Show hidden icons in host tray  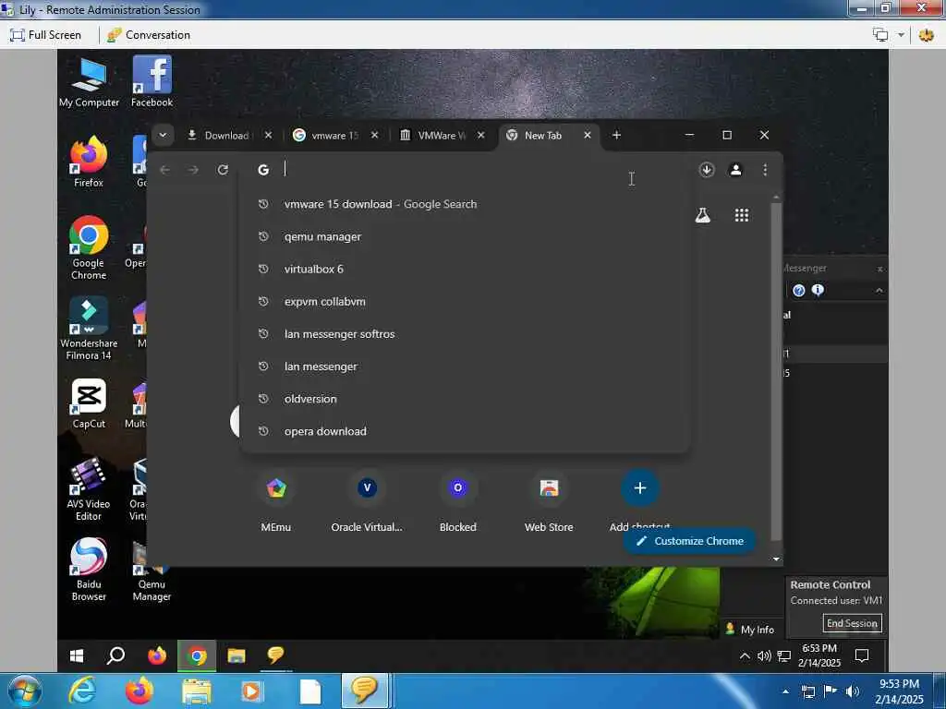(x=785, y=691)
